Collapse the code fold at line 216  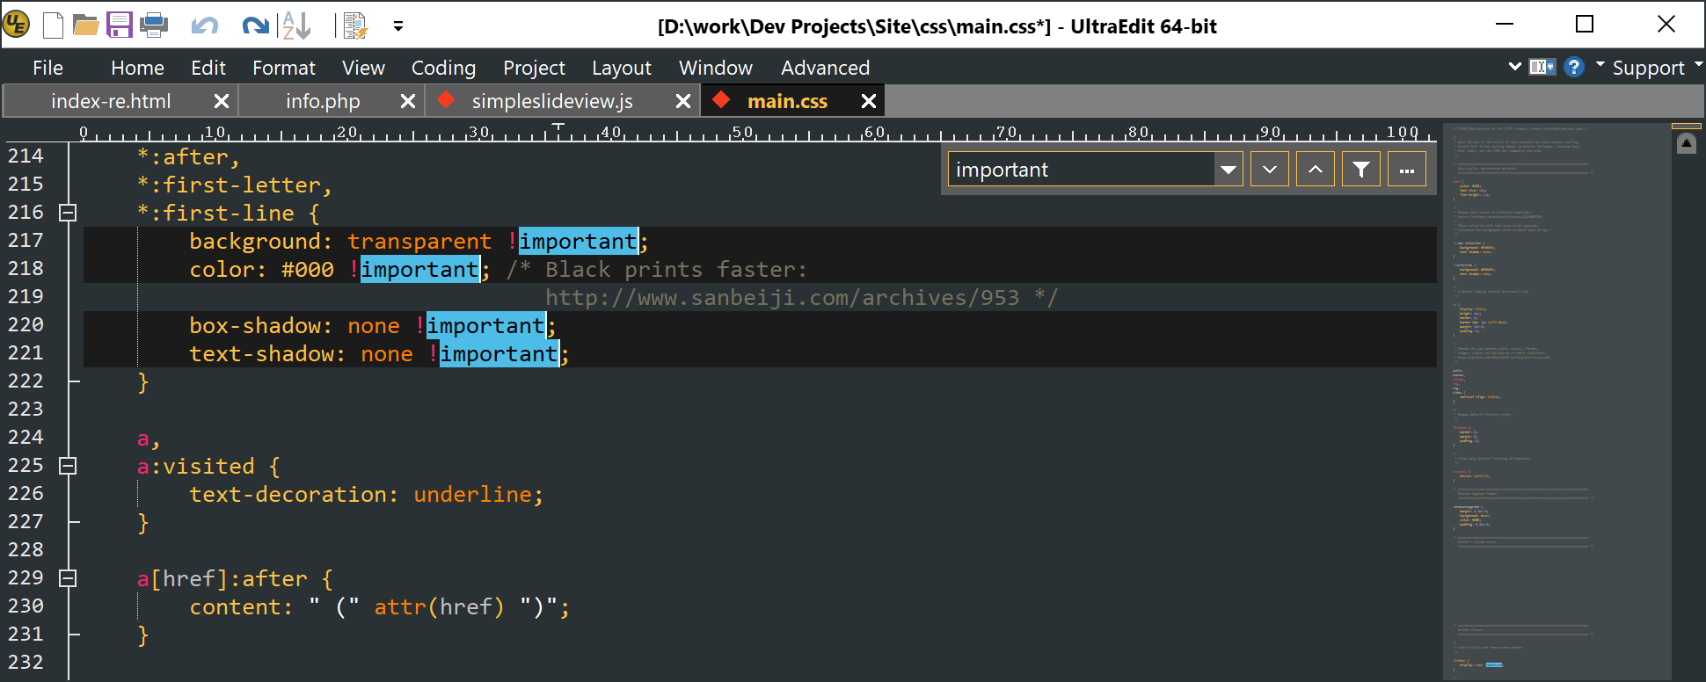click(68, 213)
